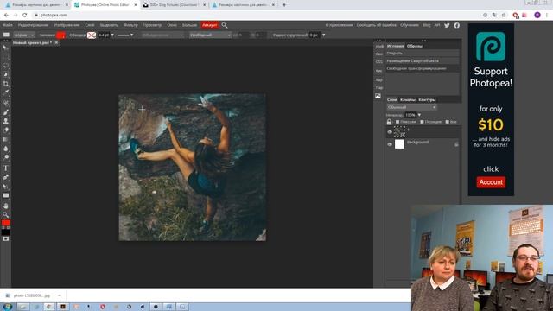Click the lock icon in Layers panel

pyautogui.click(x=389, y=122)
